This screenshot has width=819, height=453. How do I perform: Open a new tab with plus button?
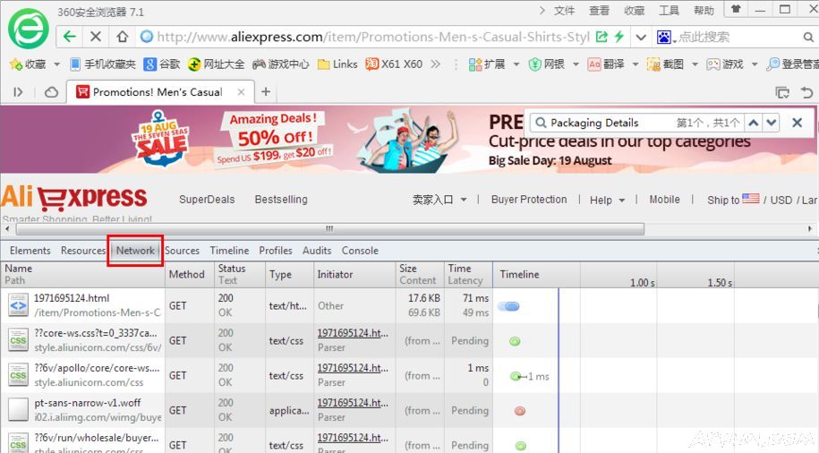[266, 92]
